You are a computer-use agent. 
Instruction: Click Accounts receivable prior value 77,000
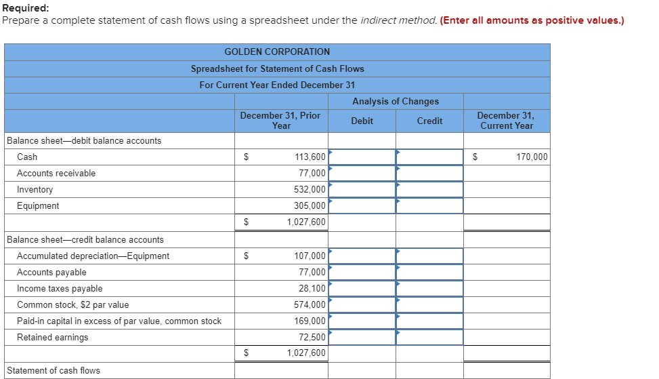coord(312,174)
